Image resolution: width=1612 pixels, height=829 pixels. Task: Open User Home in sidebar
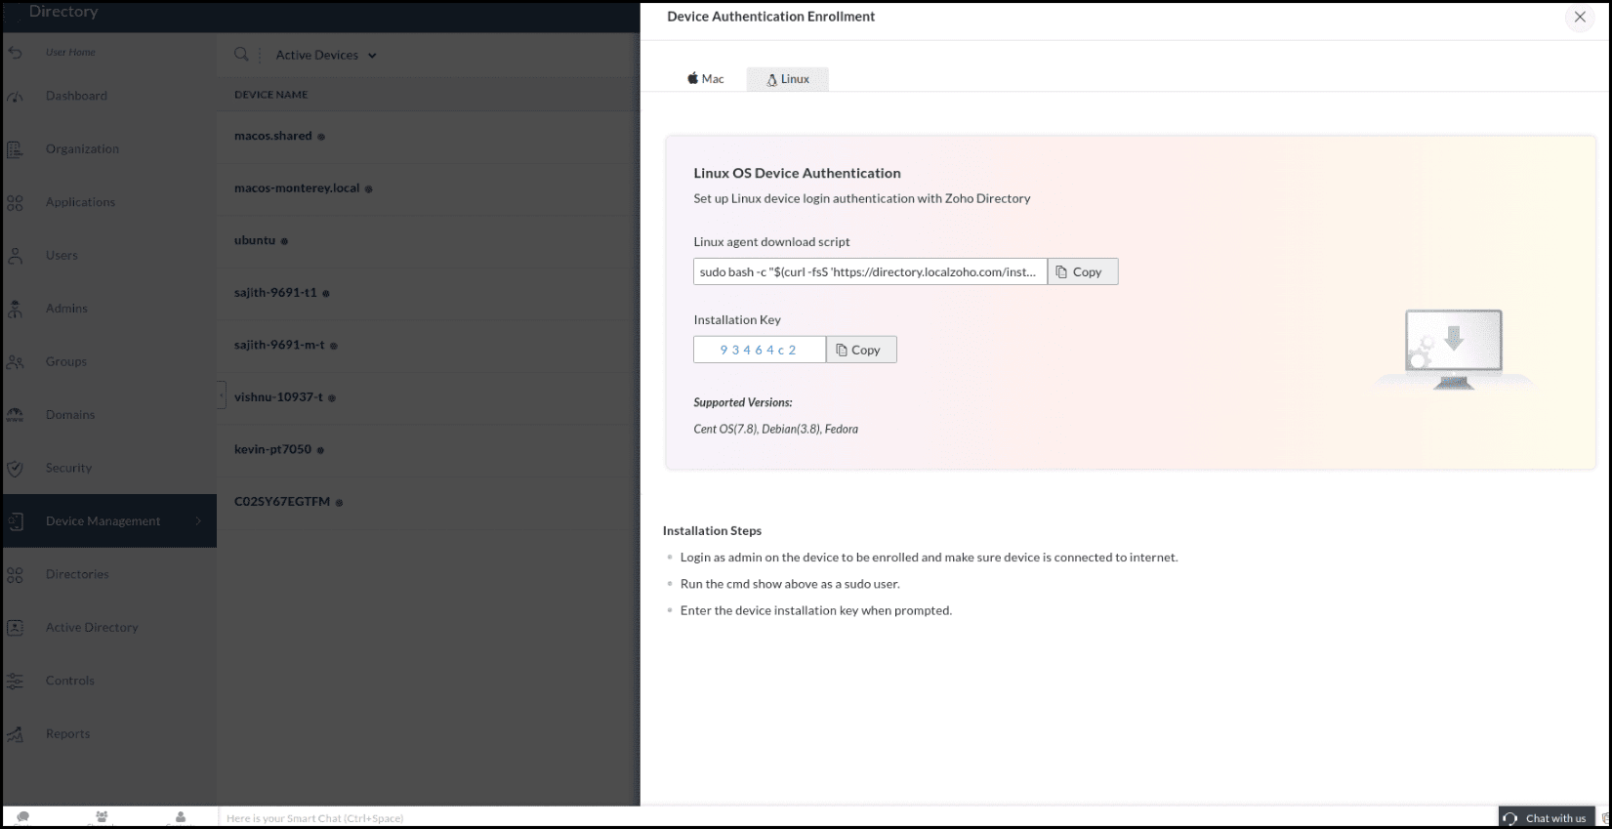click(70, 53)
